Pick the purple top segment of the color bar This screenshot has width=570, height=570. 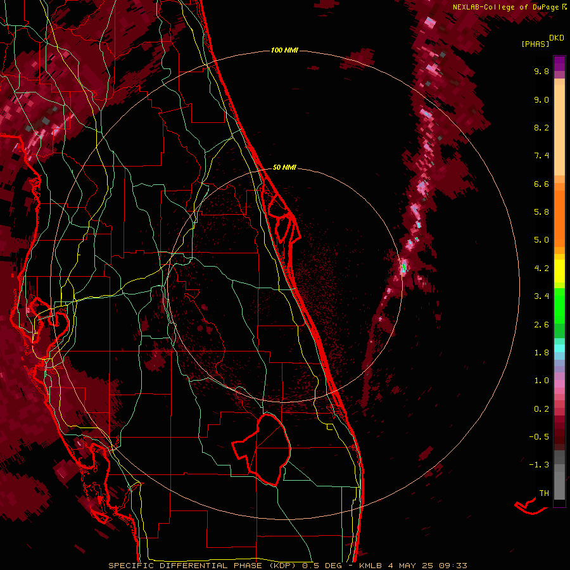point(559,63)
